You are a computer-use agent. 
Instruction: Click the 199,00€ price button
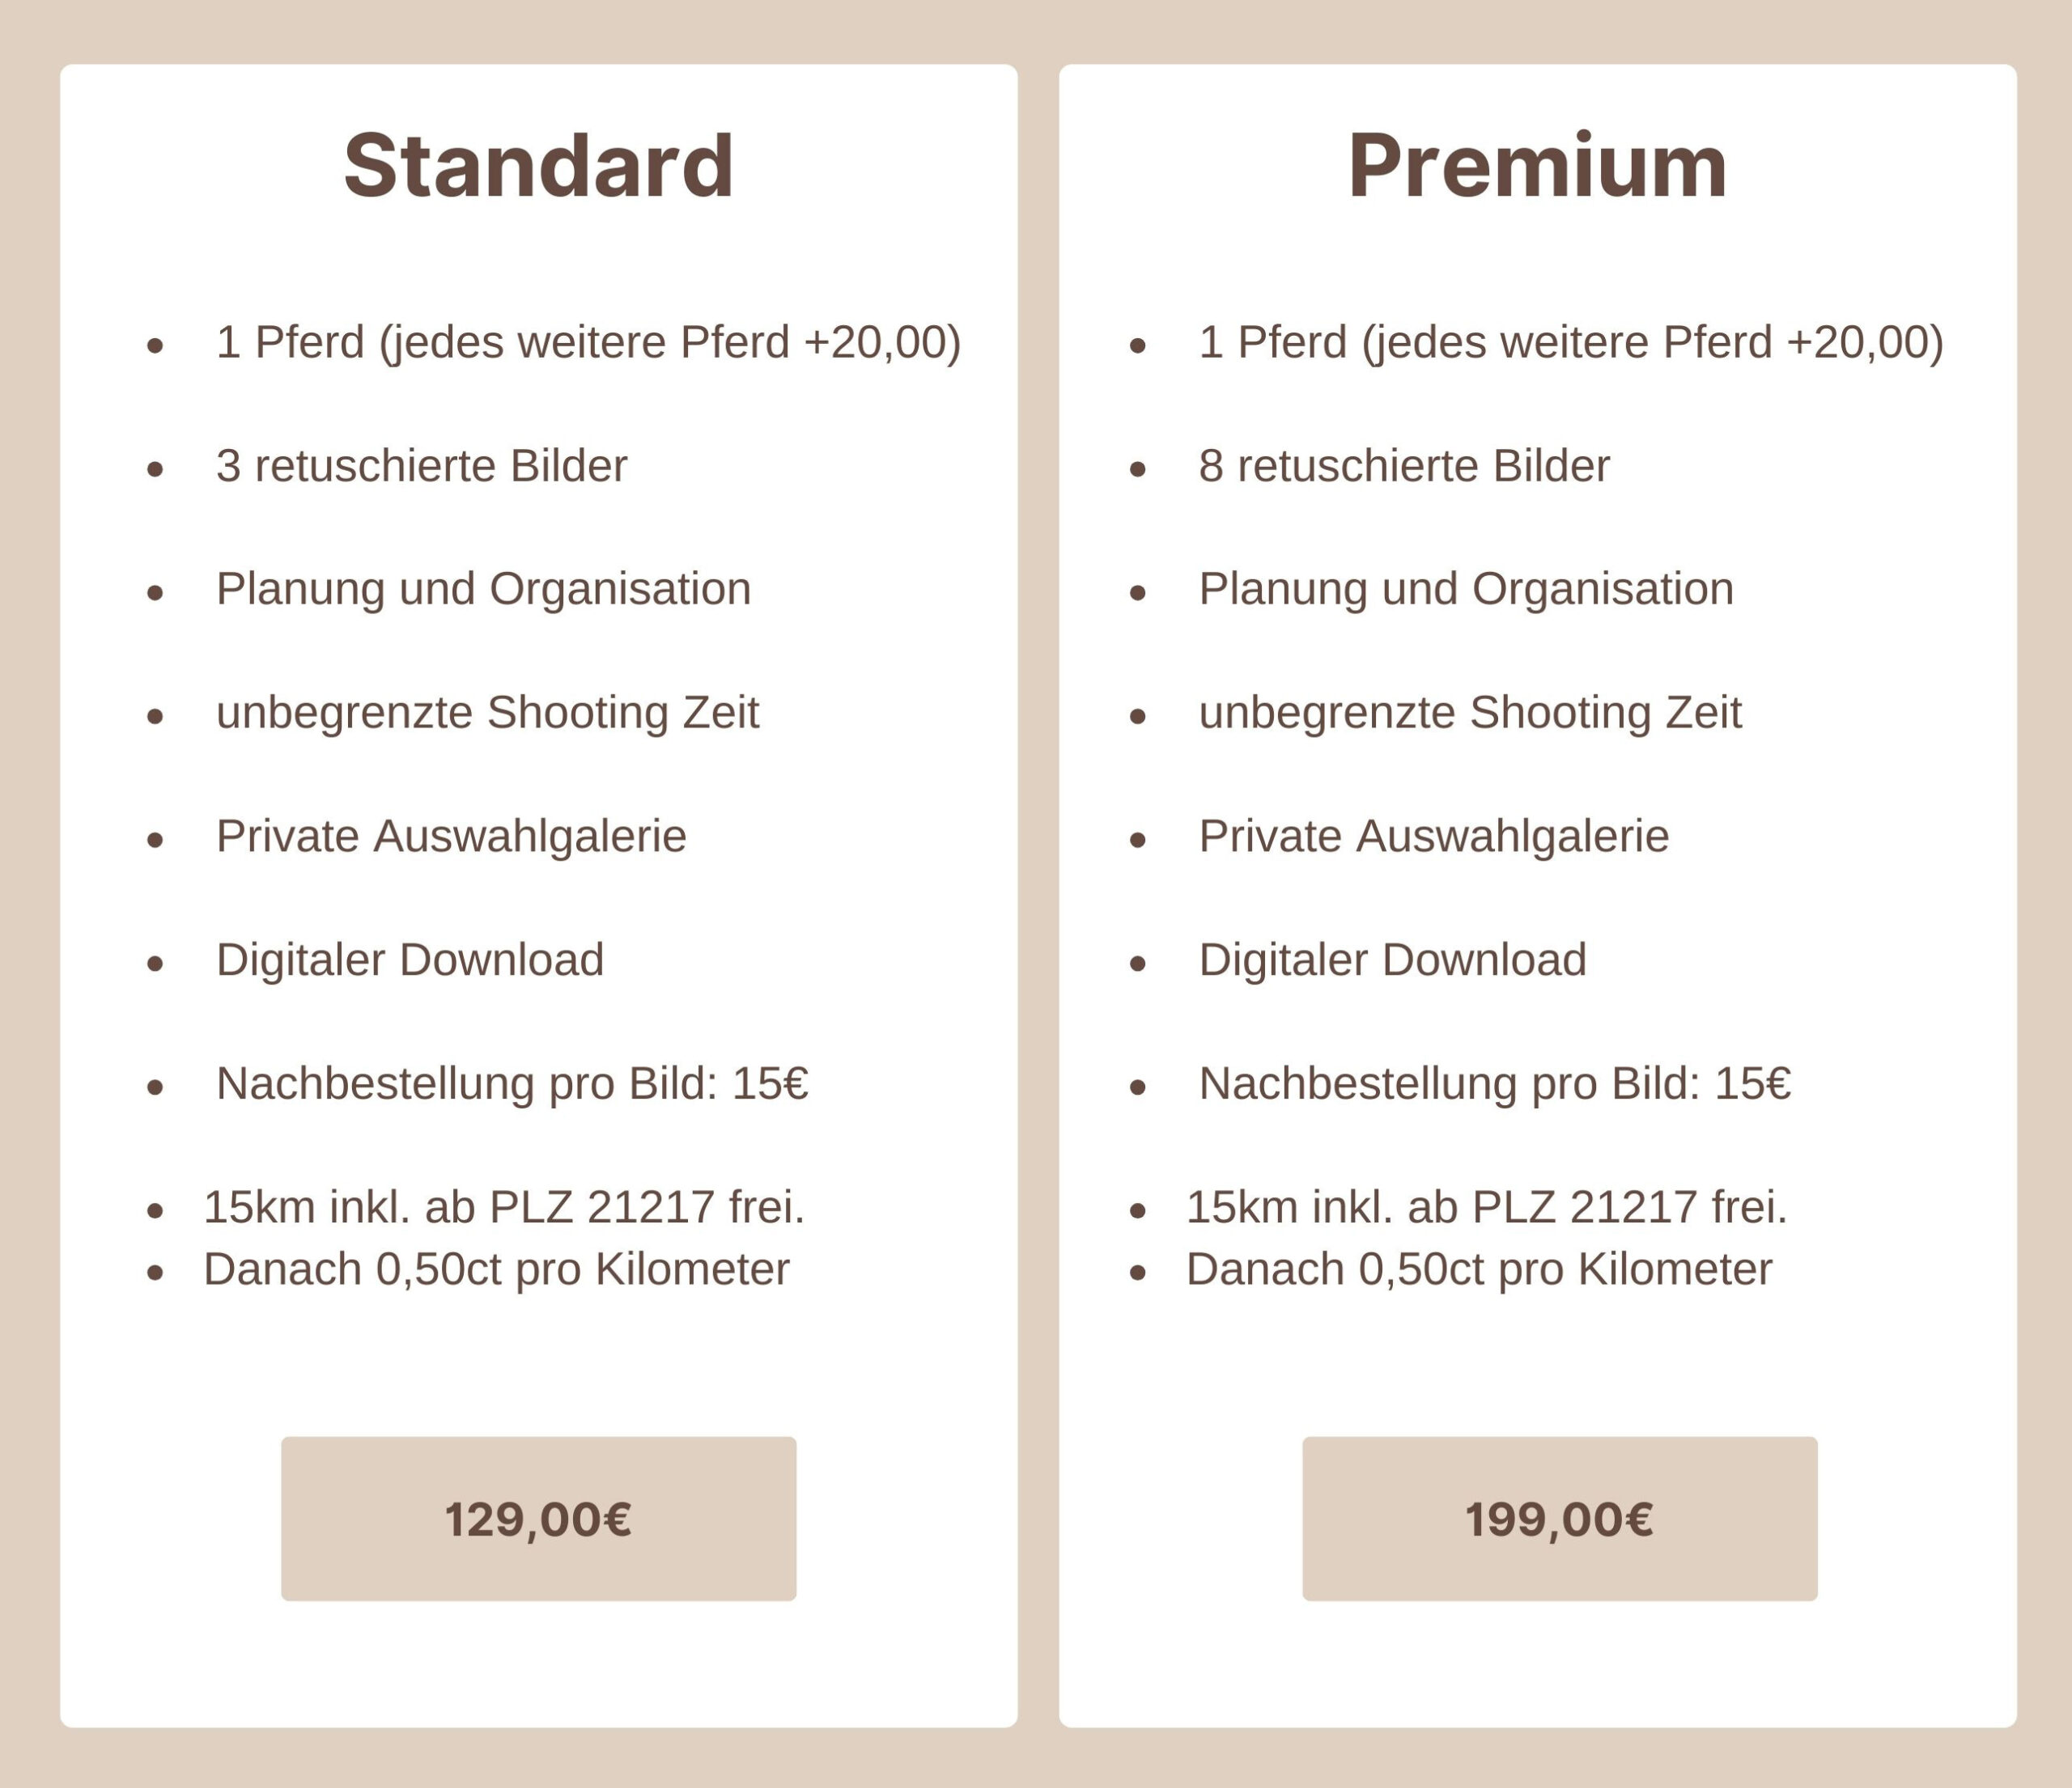click(x=1559, y=1518)
